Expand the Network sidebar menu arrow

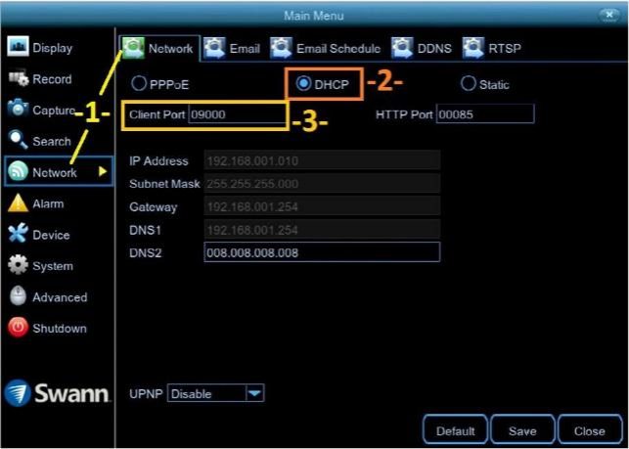click(x=102, y=172)
